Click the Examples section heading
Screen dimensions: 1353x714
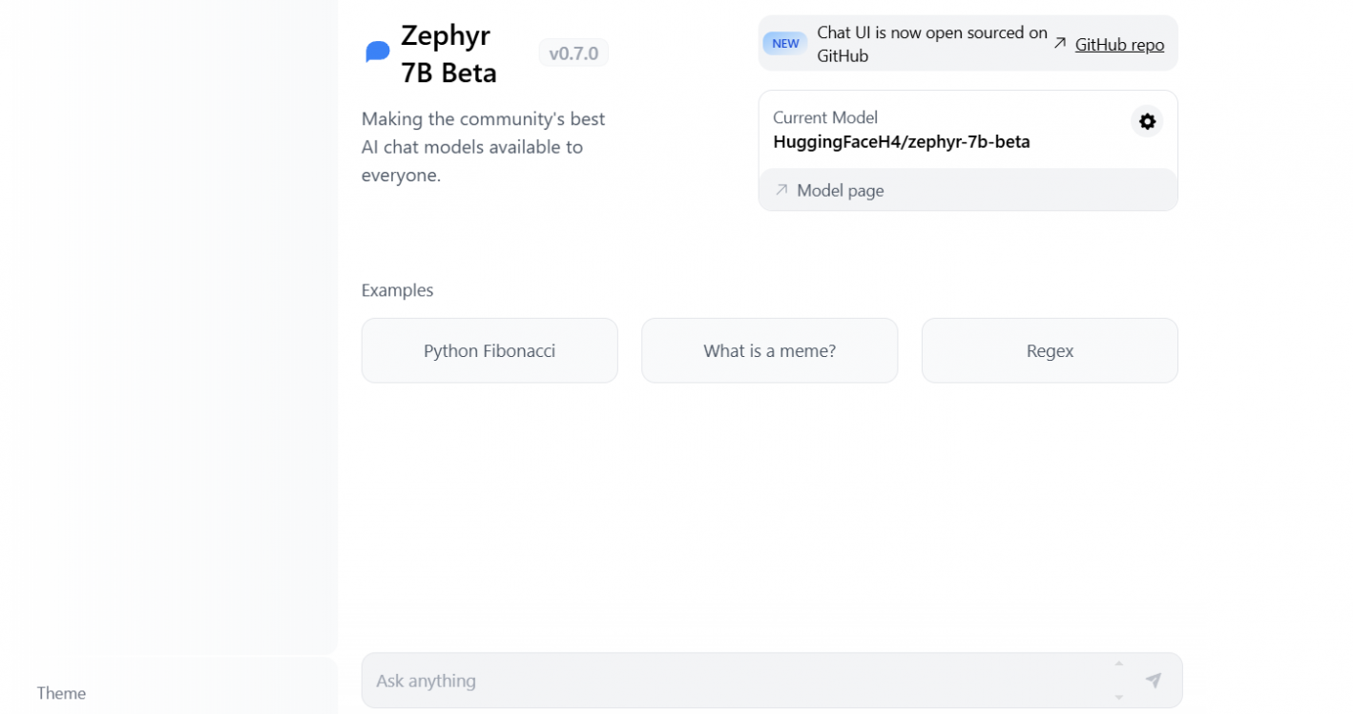click(397, 290)
